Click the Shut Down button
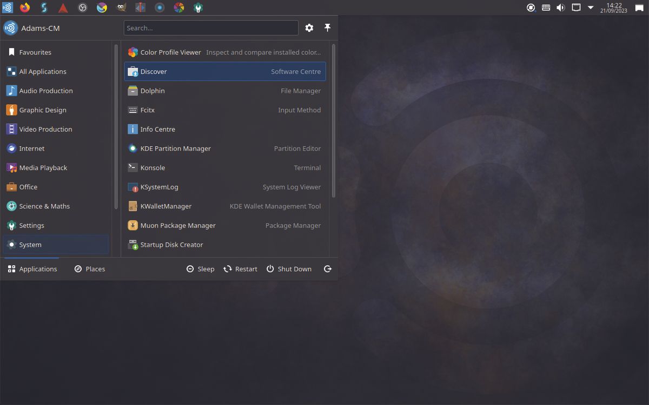Screen dimensions: 649x405 click(289, 268)
